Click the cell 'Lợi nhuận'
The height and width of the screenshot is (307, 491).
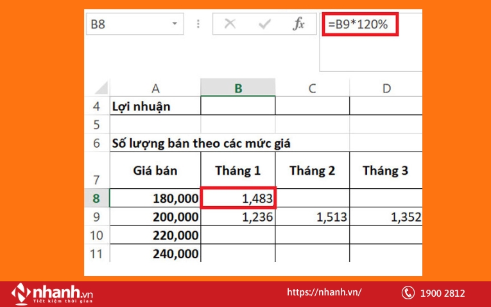[x=155, y=106]
